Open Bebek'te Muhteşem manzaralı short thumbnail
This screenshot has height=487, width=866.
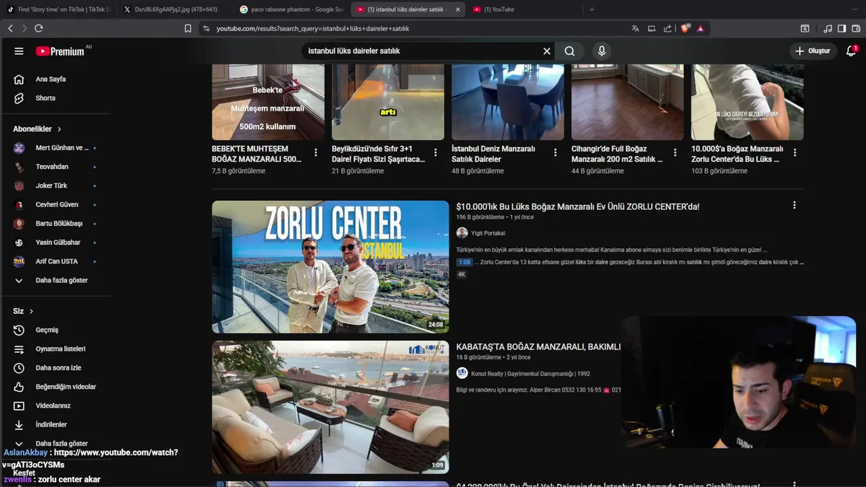click(268, 102)
